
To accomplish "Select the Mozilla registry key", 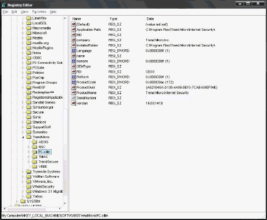I will click(37, 38).
